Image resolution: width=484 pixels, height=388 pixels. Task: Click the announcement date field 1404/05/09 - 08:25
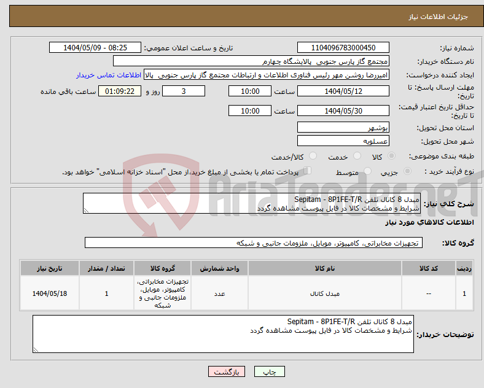tap(95, 48)
